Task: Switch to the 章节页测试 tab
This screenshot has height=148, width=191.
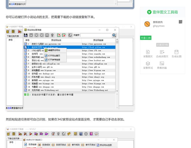Action: pyautogui.click(x=88, y=145)
